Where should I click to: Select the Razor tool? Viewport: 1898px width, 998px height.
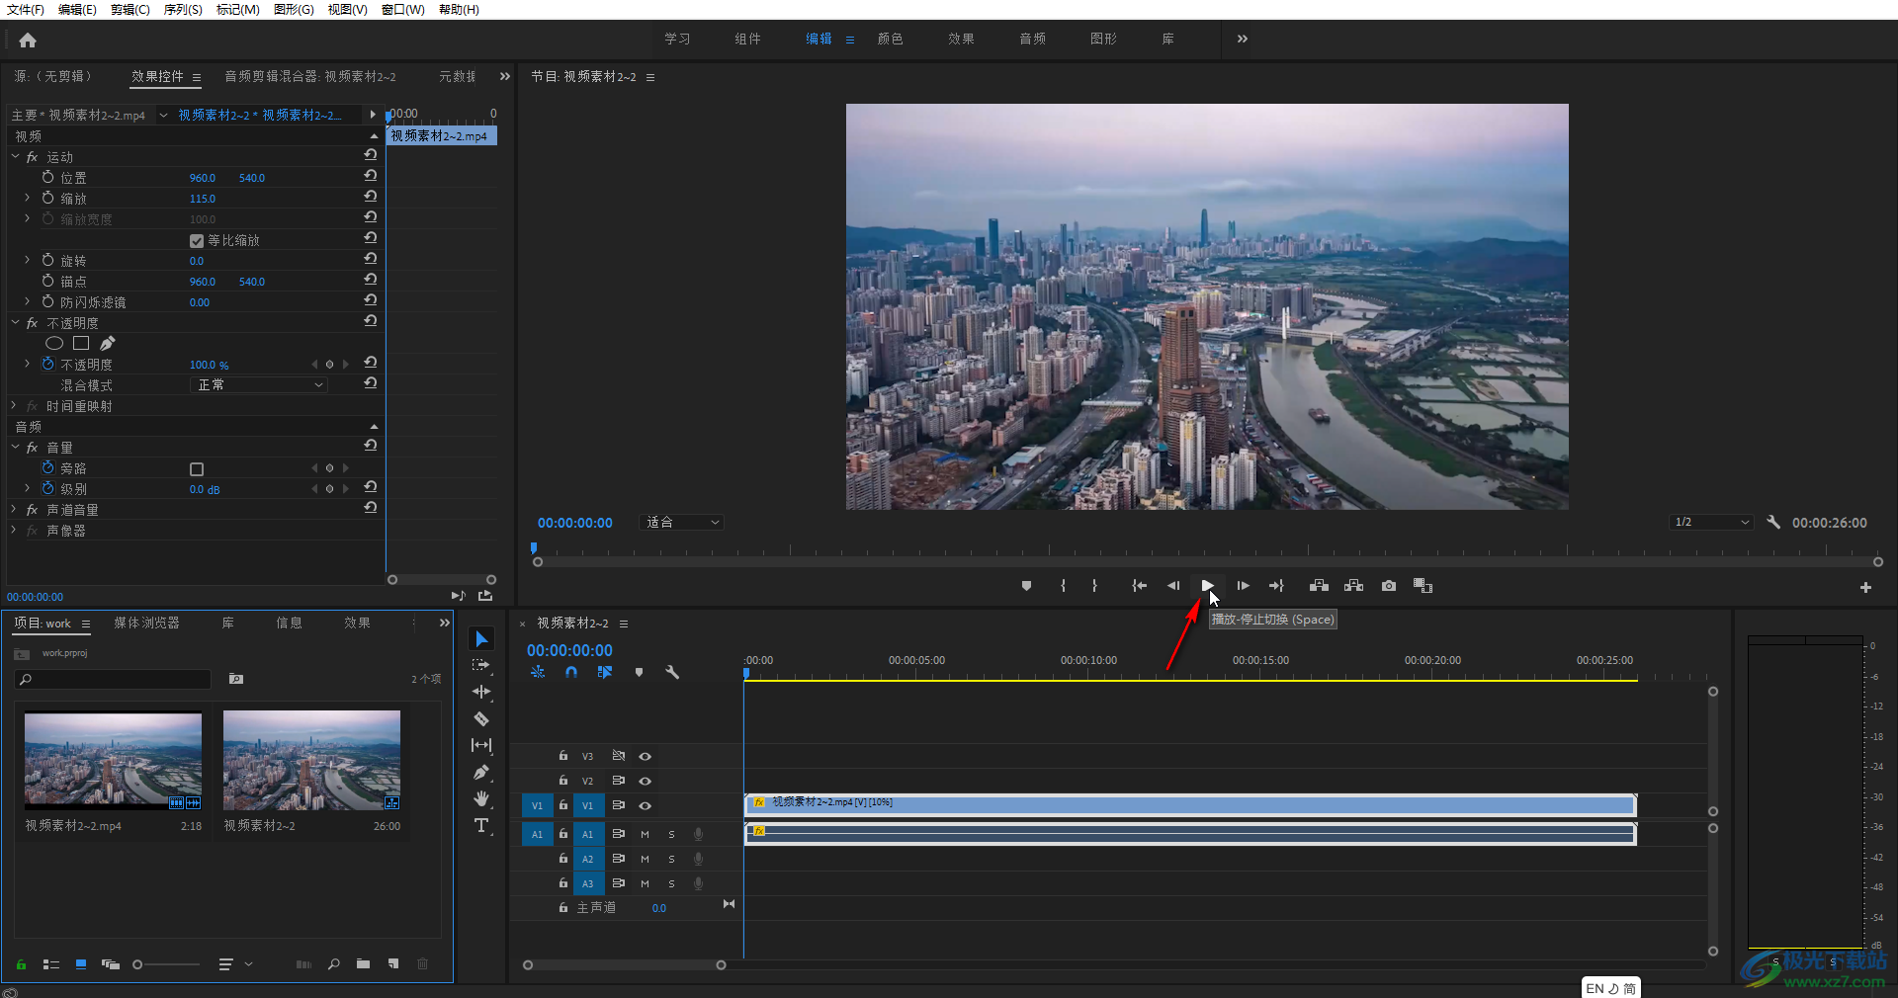[481, 718]
